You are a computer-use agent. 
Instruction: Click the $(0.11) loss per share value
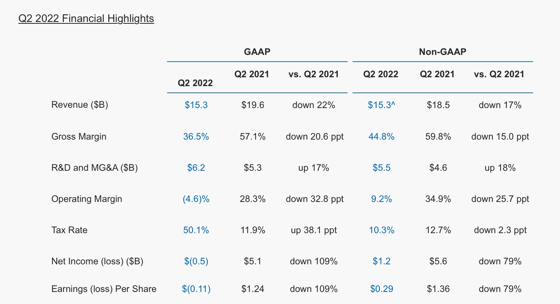(x=196, y=289)
